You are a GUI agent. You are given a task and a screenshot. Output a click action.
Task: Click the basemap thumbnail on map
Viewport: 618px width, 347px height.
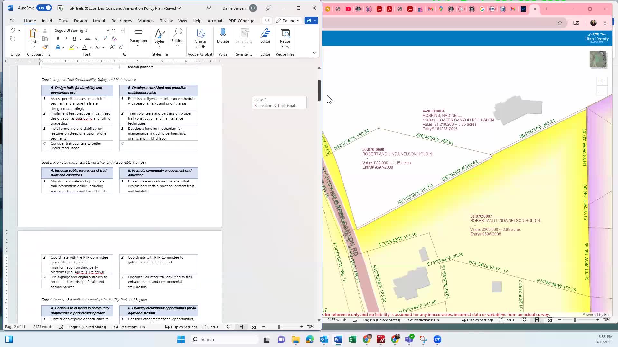click(x=598, y=60)
